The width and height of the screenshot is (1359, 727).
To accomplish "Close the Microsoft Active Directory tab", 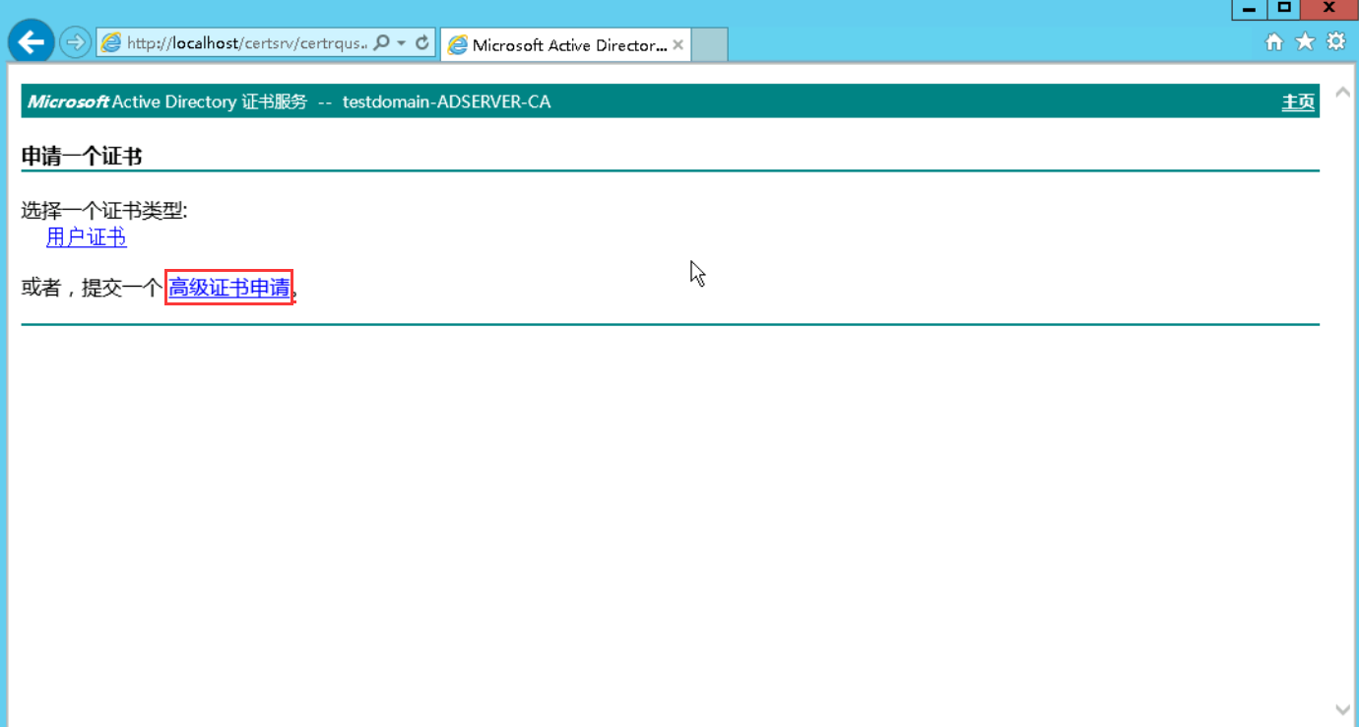I will point(678,45).
